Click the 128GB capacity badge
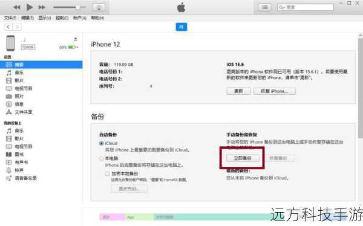The height and width of the screenshot is (226, 363). point(28,47)
